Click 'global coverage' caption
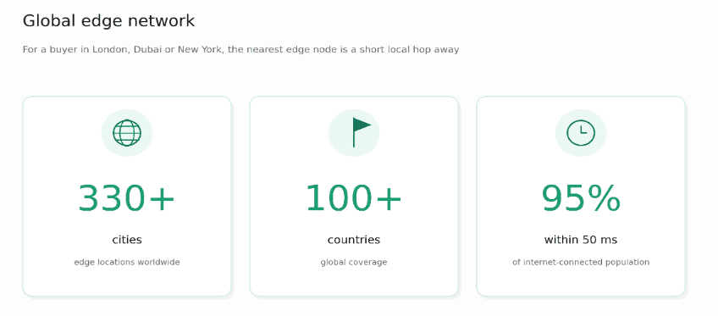Image resolution: width=718 pixels, height=316 pixels. coord(354,263)
